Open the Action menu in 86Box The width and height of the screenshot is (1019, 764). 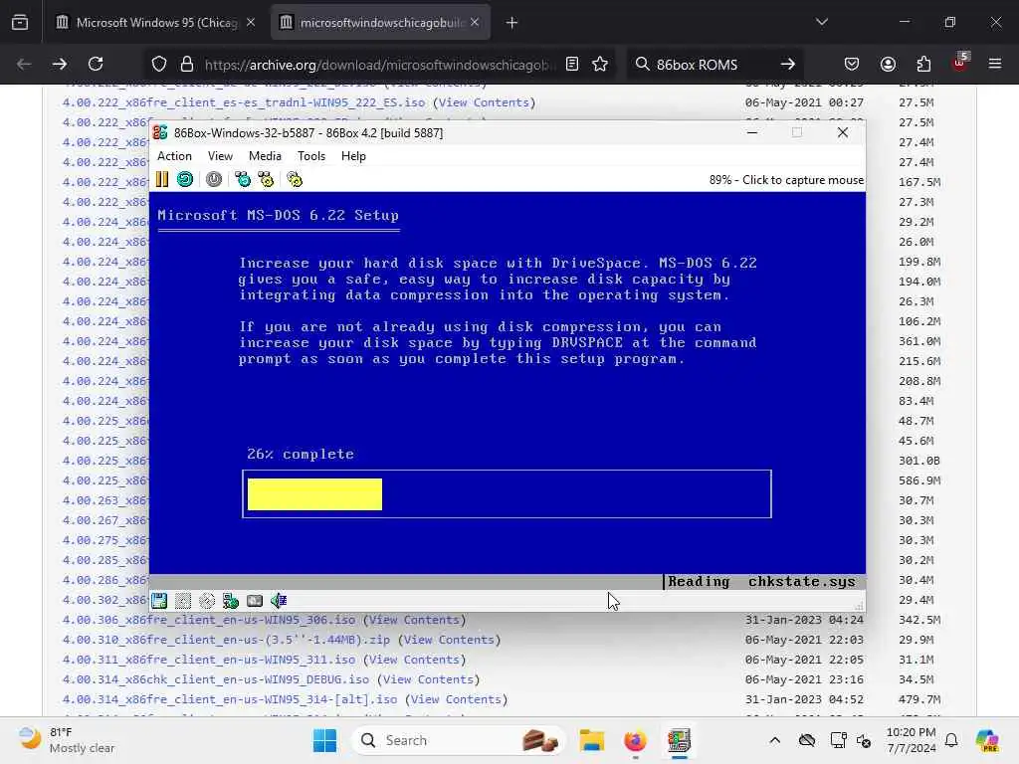click(174, 156)
